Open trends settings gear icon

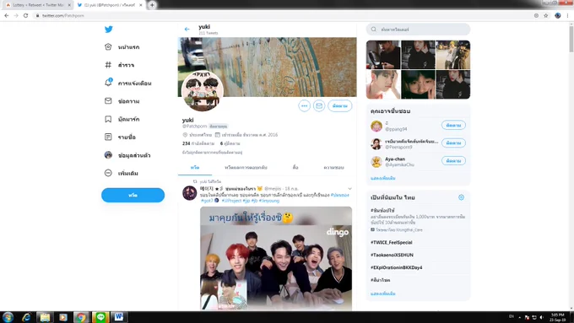coord(461,197)
